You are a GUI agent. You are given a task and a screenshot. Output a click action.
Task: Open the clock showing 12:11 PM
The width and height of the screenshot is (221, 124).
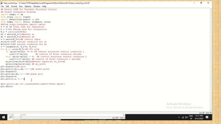point(199,117)
